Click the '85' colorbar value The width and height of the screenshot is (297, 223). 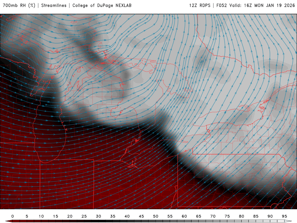click(256, 216)
